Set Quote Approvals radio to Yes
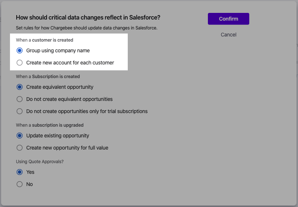The image size is (298, 207). (20, 172)
